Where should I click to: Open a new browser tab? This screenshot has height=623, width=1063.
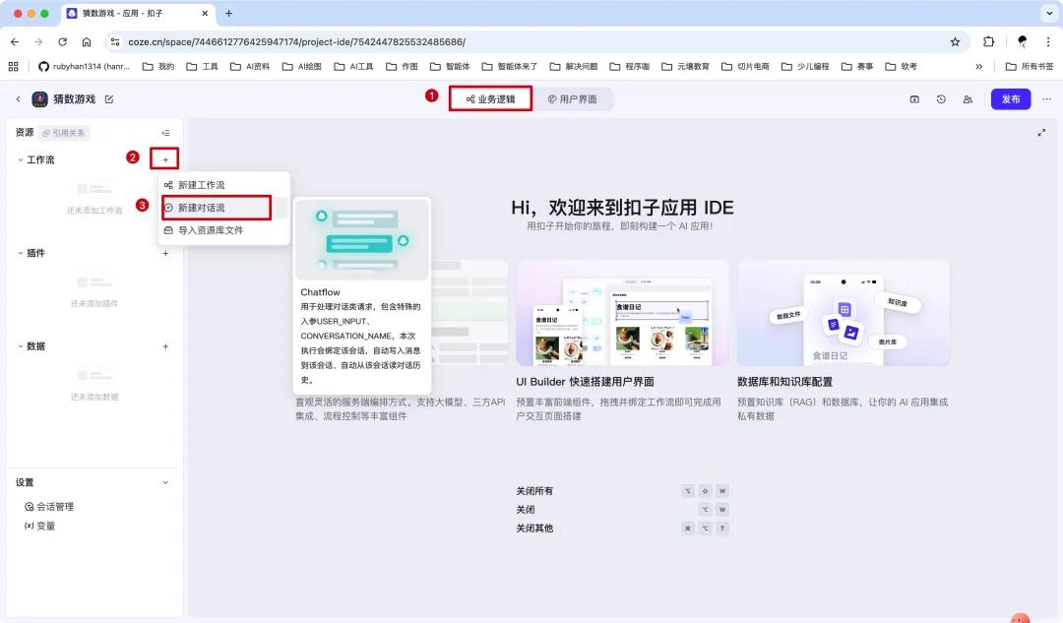click(x=228, y=14)
